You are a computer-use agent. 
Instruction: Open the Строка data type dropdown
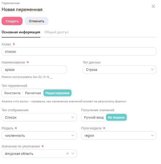coord(115,70)
